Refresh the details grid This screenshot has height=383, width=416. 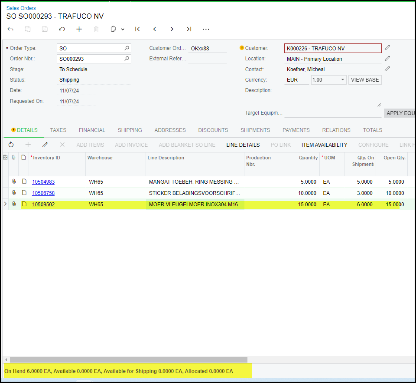coord(11,145)
